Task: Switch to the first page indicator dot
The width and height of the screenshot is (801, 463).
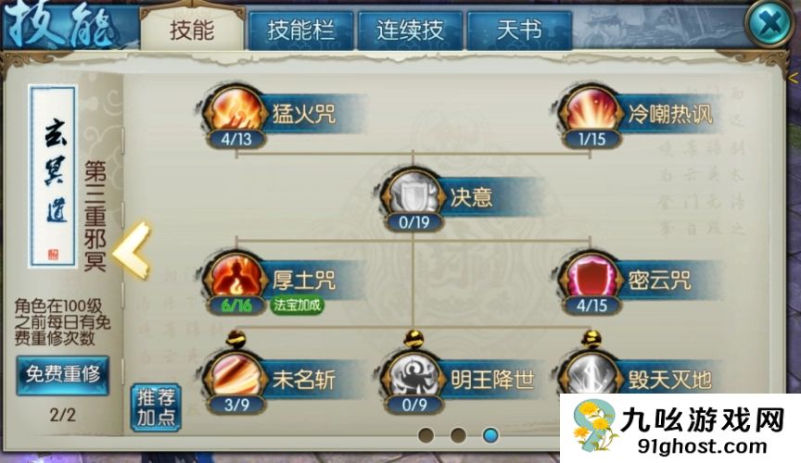Action: point(426,435)
